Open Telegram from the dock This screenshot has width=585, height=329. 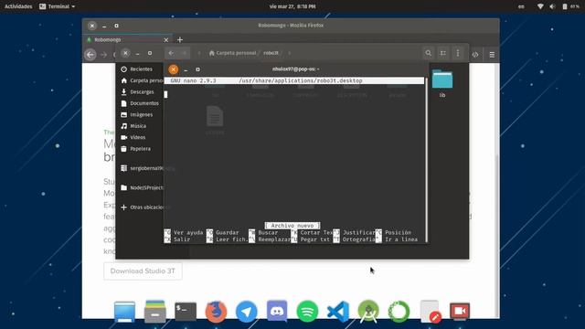pos(246,312)
